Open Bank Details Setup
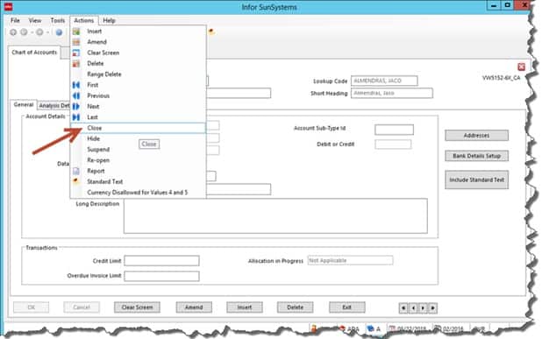542x339 pixels. pos(476,156)
